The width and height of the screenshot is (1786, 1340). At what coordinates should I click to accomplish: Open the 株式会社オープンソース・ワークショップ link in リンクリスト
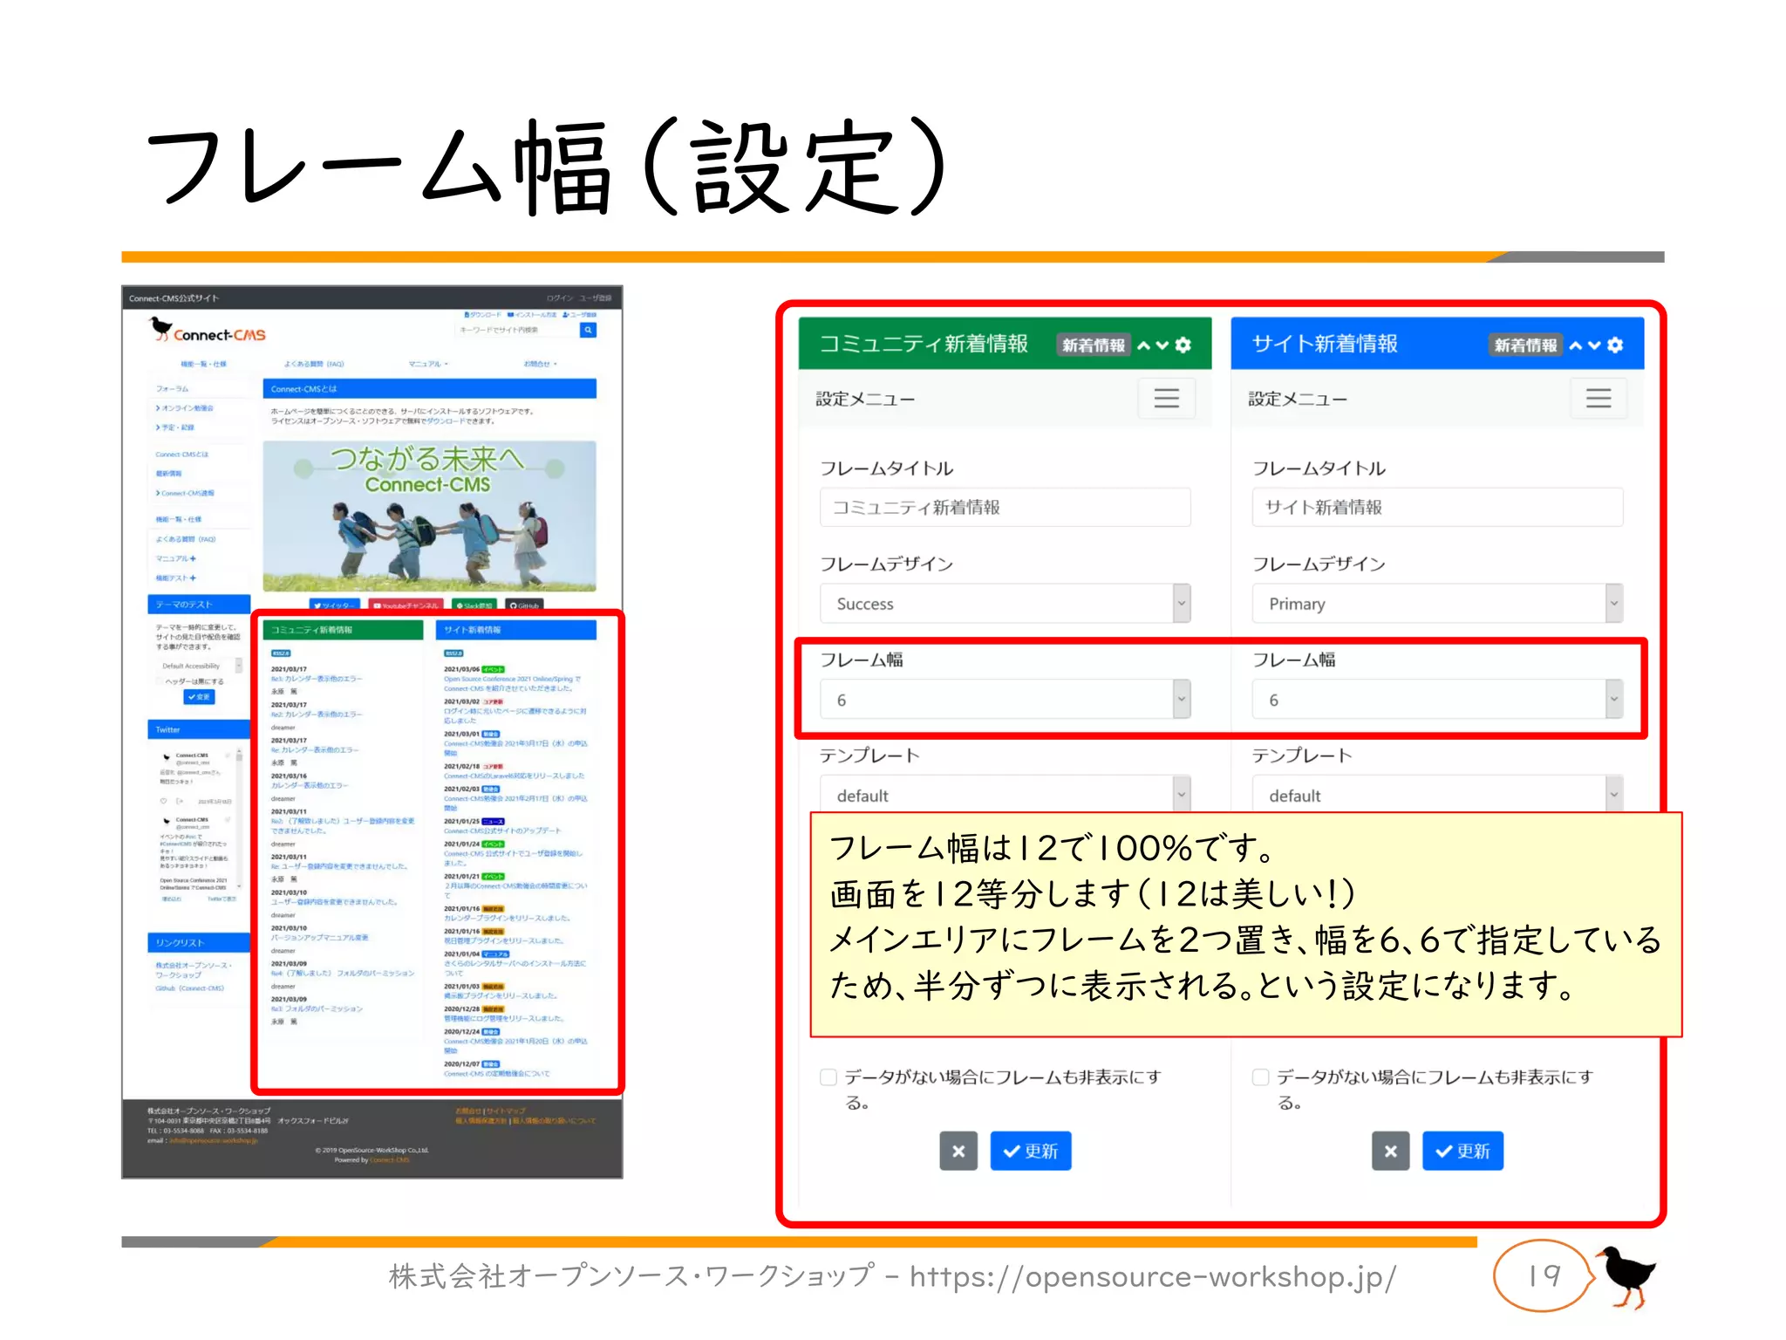pyautogui.click(x=194, y=970)
